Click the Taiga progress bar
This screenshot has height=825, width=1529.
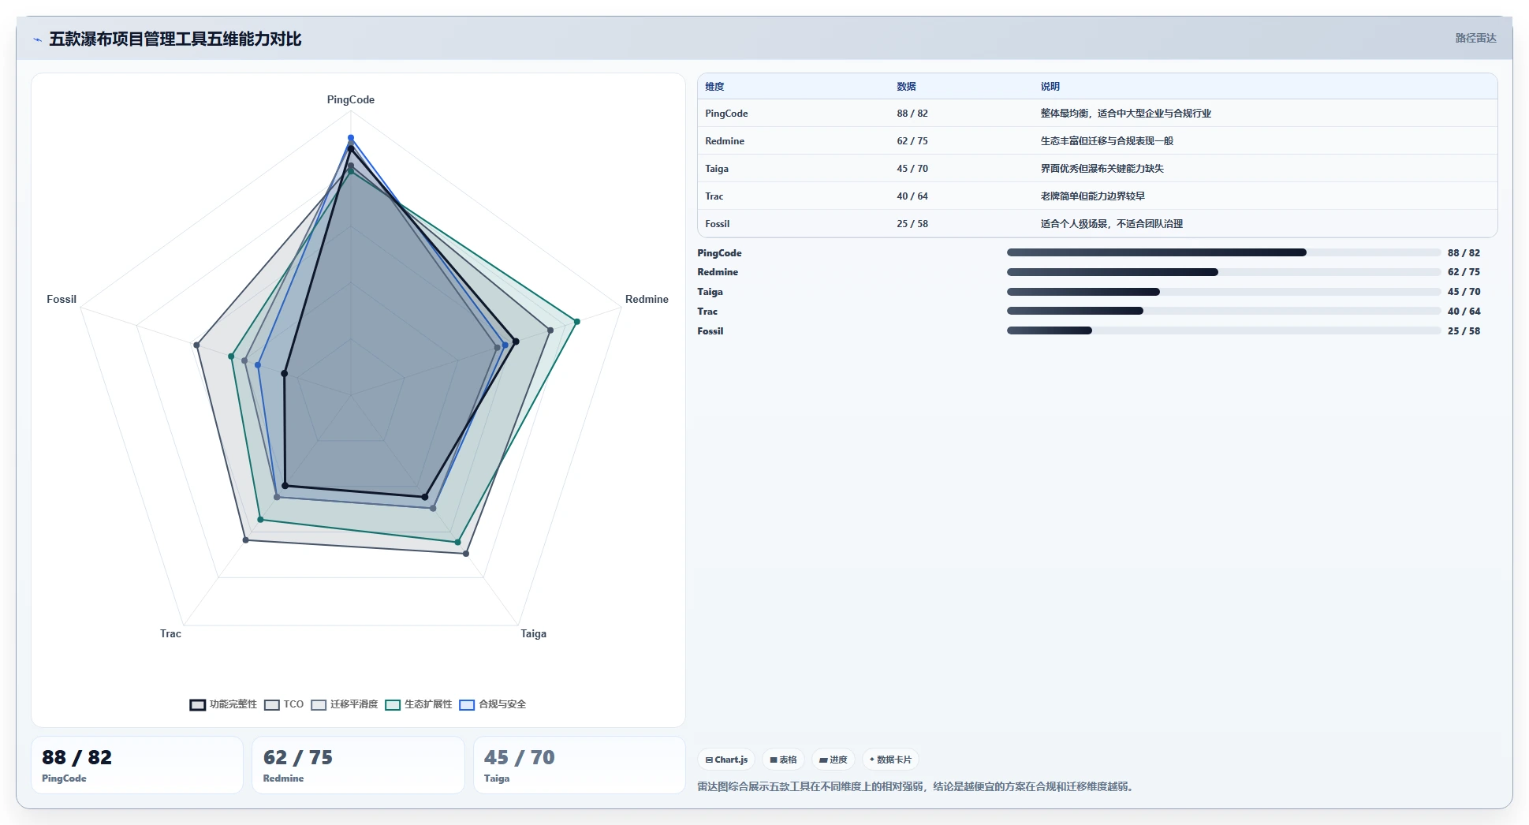(x=1223, y=292)
